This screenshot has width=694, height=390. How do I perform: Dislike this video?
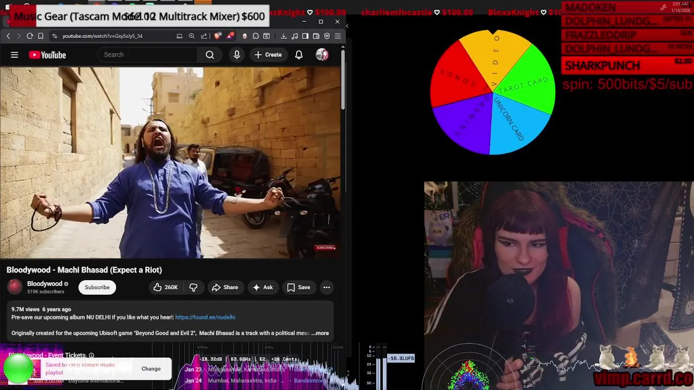194,287
